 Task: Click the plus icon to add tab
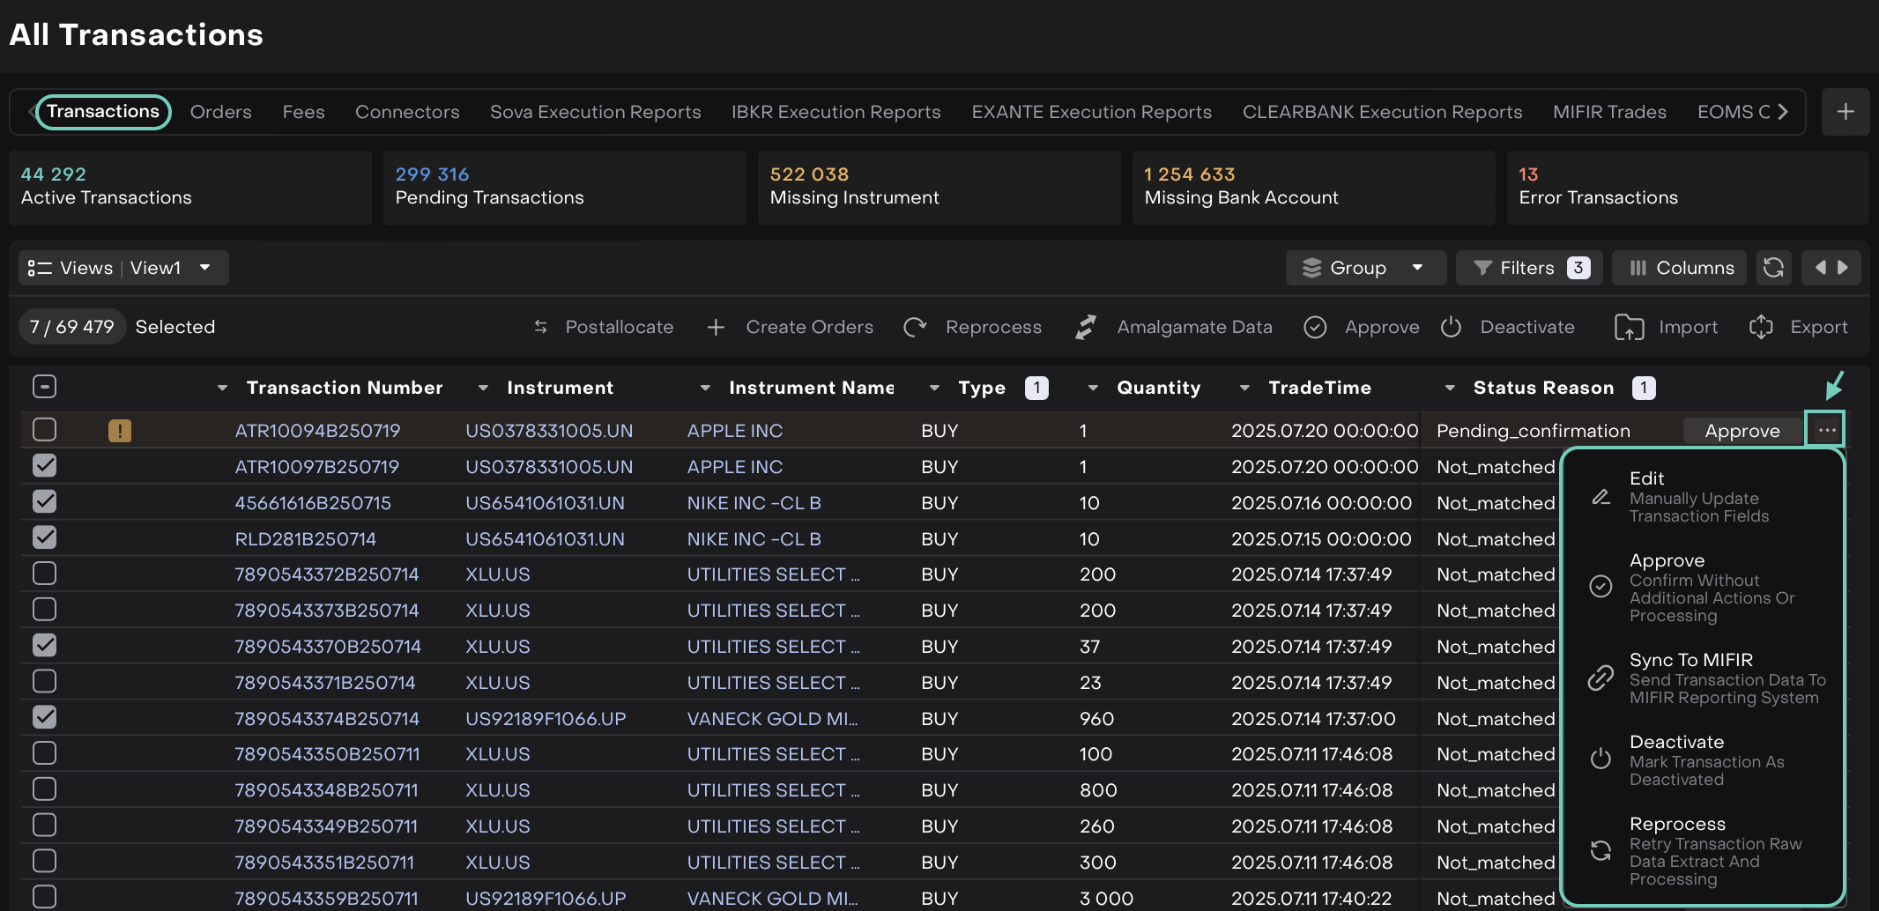click(1846, 112)
